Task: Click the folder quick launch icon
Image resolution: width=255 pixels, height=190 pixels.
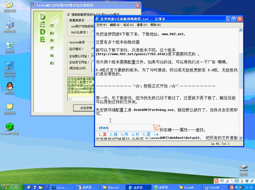Action: (x=41, y=187)
